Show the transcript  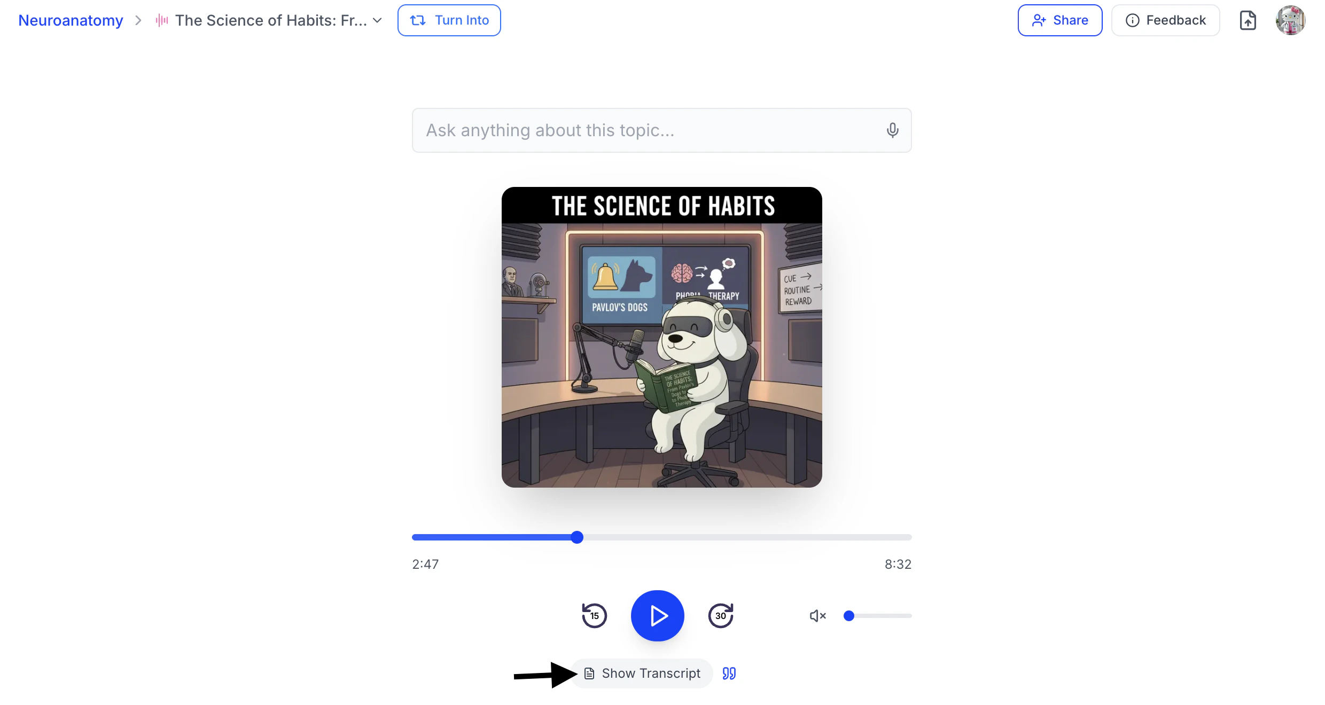point(642,673)
